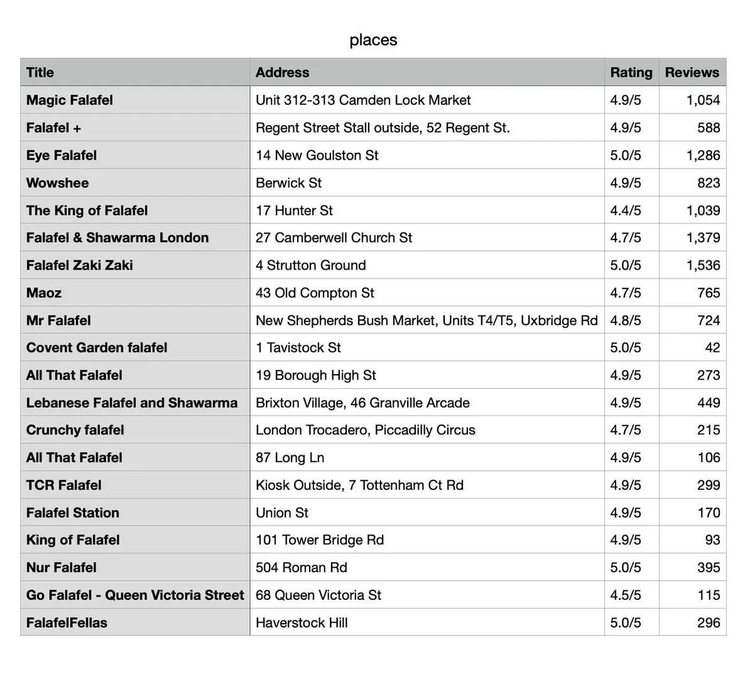Select the Mr Falafel title cell
Image resolution: width=750 pixels, height=679 pixels.
tap(135, 321)
